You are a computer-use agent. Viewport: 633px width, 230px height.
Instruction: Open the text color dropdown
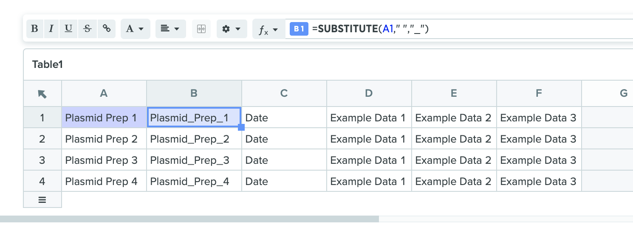(x=135, y=29)
